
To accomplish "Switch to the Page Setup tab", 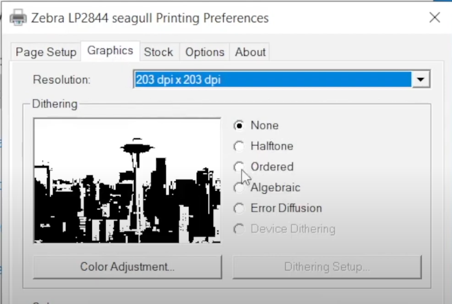I will point(45,52).
